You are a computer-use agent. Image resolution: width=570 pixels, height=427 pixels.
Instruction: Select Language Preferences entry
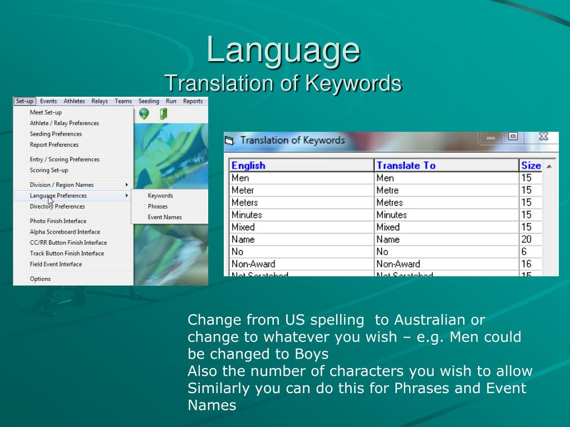click(x=74, y=196)
